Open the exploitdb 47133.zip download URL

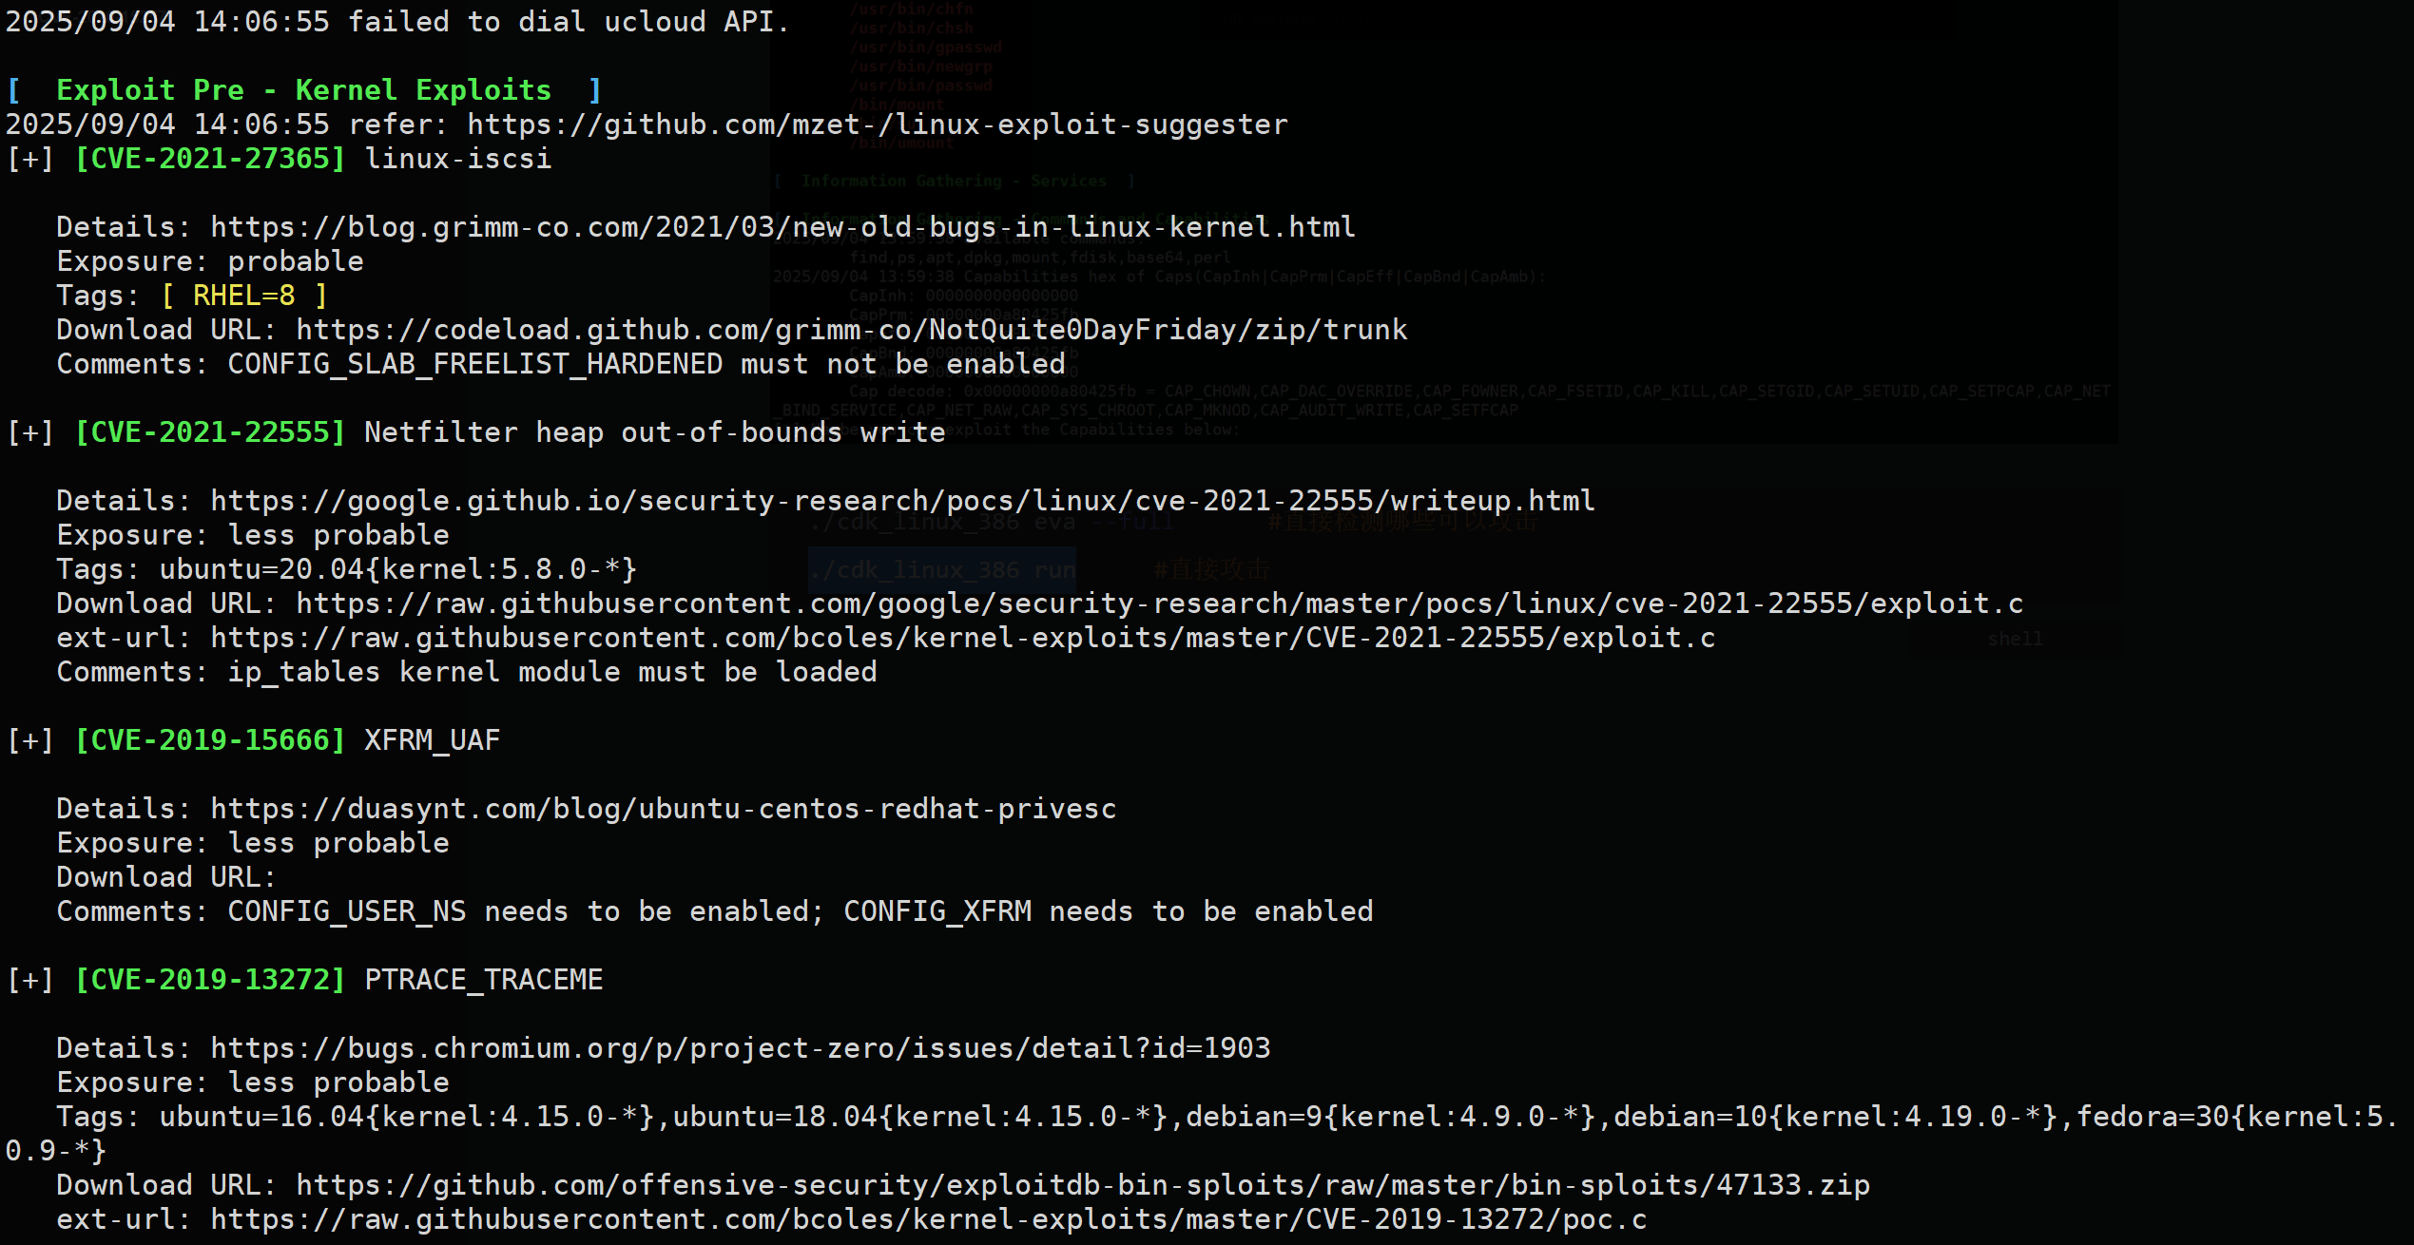click(x=1083, y=1185)
